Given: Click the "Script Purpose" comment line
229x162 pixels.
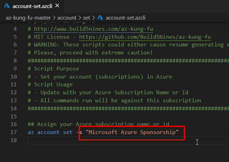Looking at the screenshot, I should click(x=56, y=68).
